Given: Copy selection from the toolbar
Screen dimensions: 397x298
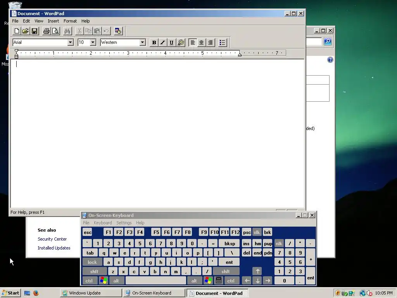Looking at the screenshot, I should pyautogui.click(x=88, y=31).
